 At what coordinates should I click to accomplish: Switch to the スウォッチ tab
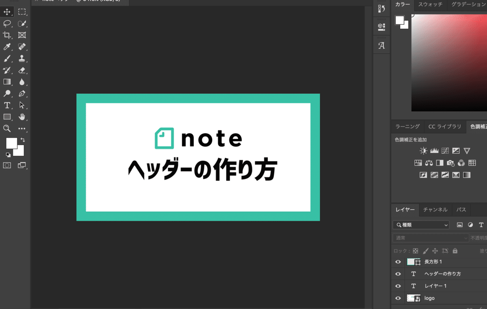[430, 4]
